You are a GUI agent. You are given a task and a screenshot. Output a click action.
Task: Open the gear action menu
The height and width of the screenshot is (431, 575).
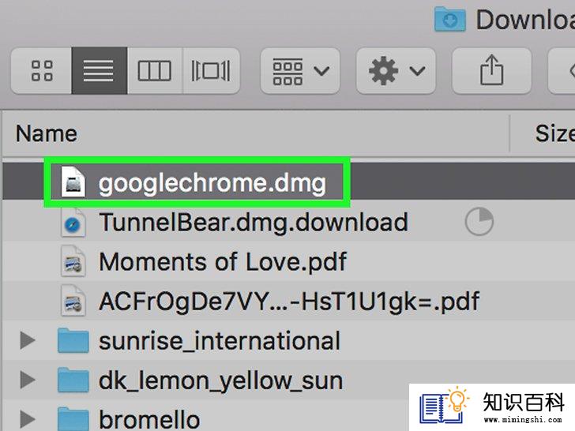(396, 70)
